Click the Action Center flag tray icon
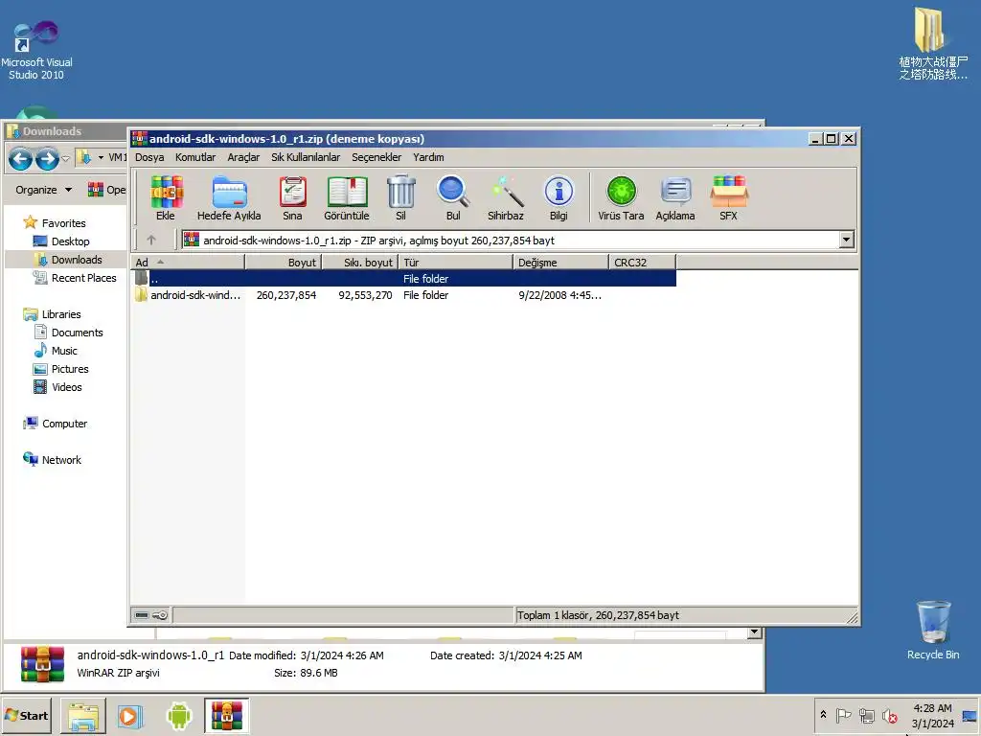This screenshot has width=981, height=736. (x=843, y=715)
